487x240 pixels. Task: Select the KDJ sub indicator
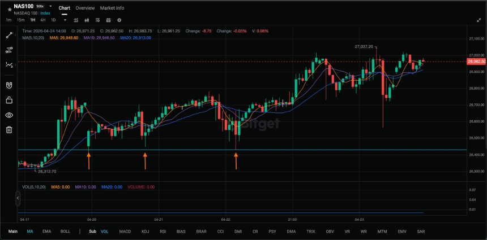[145, 232]
